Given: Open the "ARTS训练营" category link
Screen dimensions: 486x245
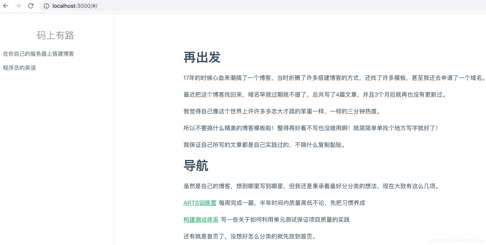Looking at the screenshot, I should 200,203.
